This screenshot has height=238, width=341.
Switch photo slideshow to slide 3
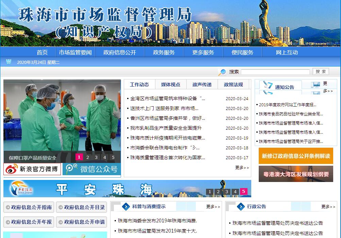[x=96, y=157]
